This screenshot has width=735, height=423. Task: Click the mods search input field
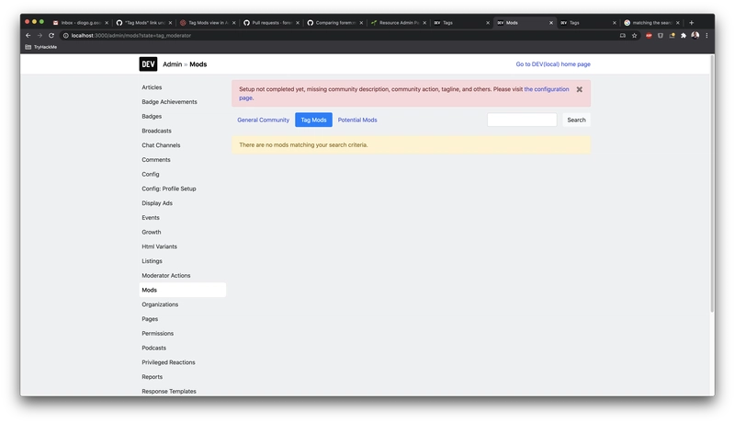pyautogui.click(x=522, y=120)
